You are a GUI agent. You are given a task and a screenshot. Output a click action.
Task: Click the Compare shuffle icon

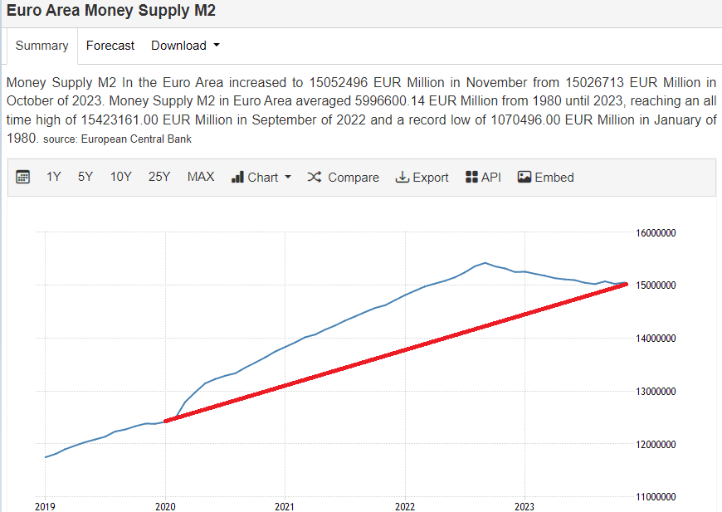coord(314,177)
